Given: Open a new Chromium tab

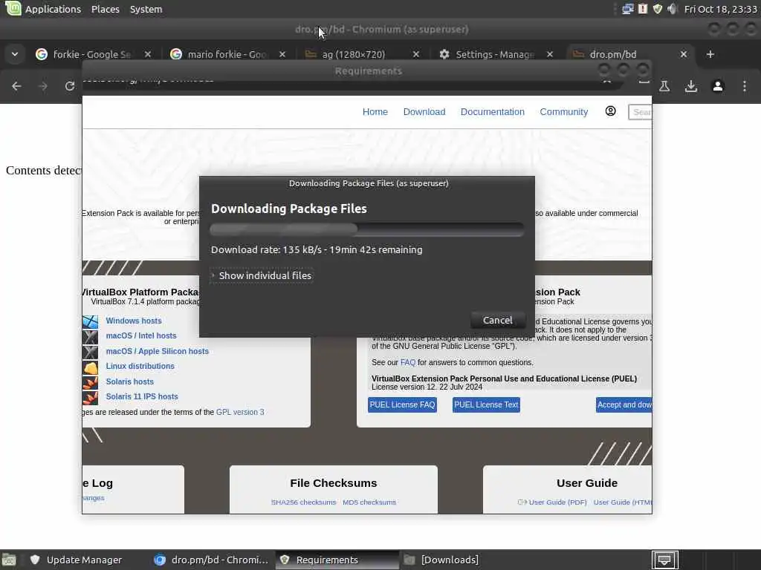Looking at the screenshot, I should tap(710, 54).
